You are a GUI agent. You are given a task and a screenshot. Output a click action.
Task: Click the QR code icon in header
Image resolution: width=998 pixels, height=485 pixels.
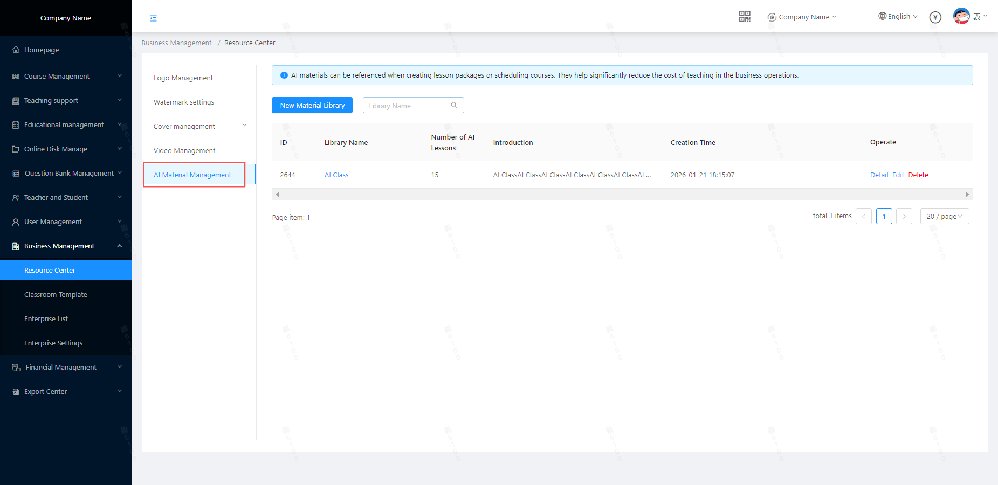pos(745,17)
